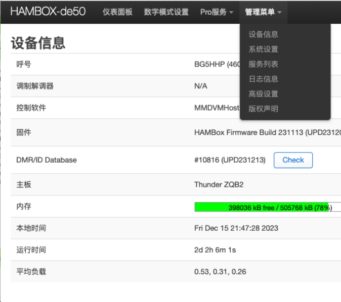Click the 调制解调器 row label
The width and height of the screenshot is (341, 302).
coord(35,86)
